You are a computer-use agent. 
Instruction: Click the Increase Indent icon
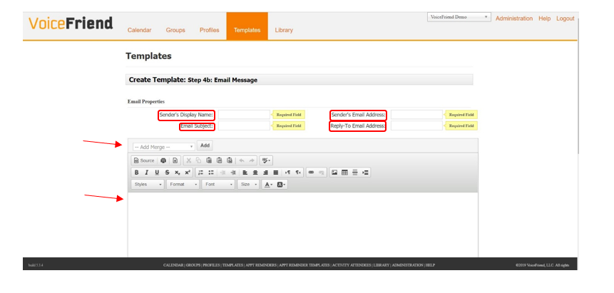click(233, 173)
